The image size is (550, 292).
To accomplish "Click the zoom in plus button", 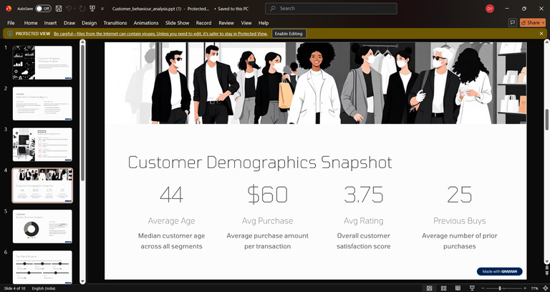I will [525, 288].
